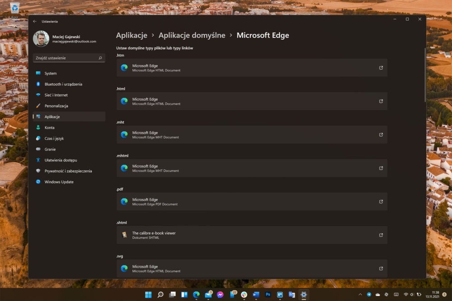Open Personalizacja settings
Screen dimensions: 452x301
point(69,106)
